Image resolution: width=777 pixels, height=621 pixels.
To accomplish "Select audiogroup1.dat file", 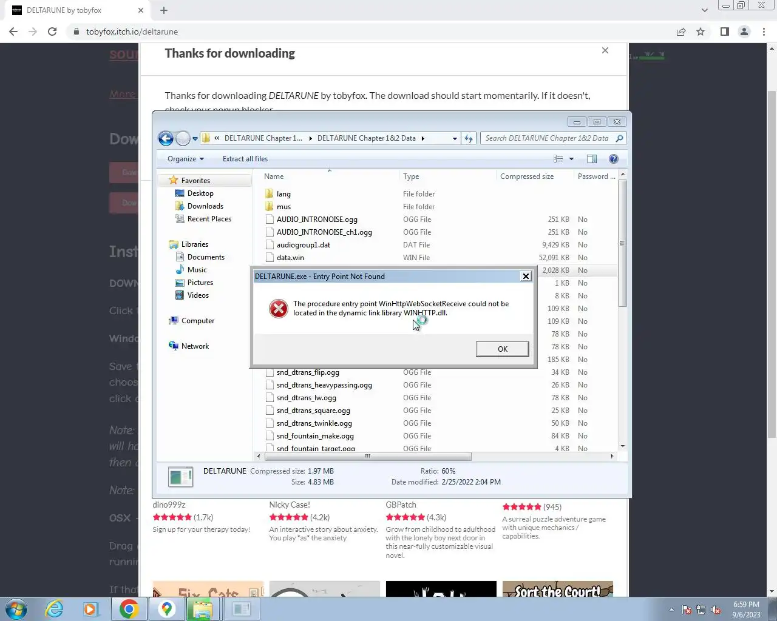I will click(304, 245).
